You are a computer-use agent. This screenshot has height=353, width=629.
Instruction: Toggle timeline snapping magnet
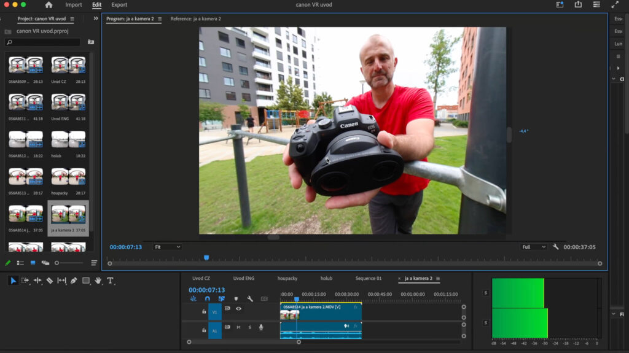pyautogui.click(x=207, y=299)
